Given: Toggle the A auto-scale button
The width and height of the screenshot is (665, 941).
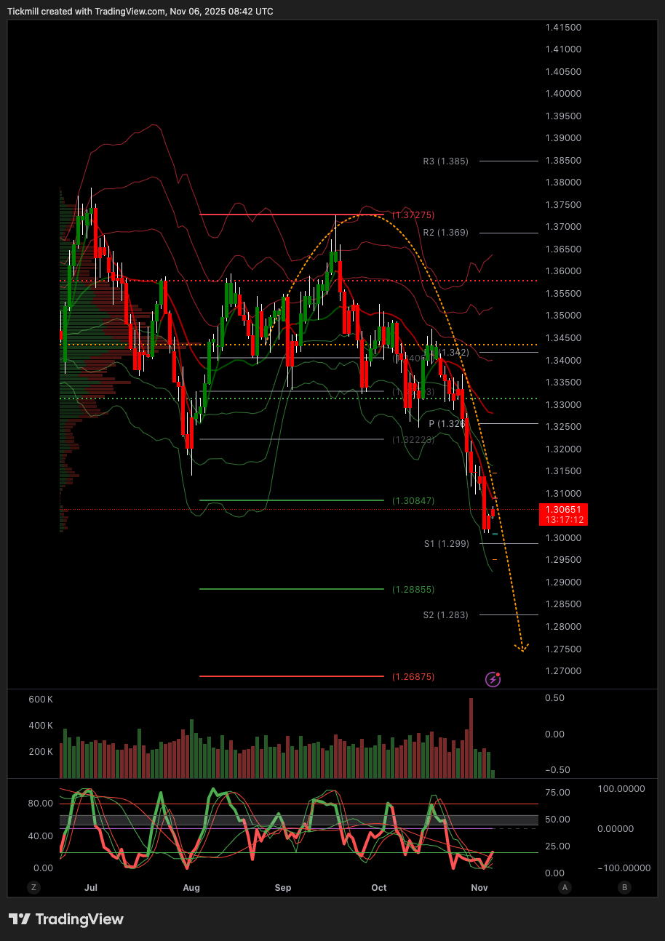Looking at the screenshot, I should pyautogui.click(x=565, y=887).
